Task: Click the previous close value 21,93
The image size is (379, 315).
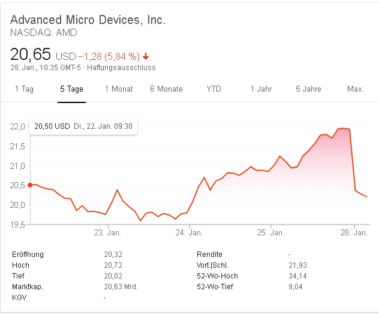Action: (298, 265)
